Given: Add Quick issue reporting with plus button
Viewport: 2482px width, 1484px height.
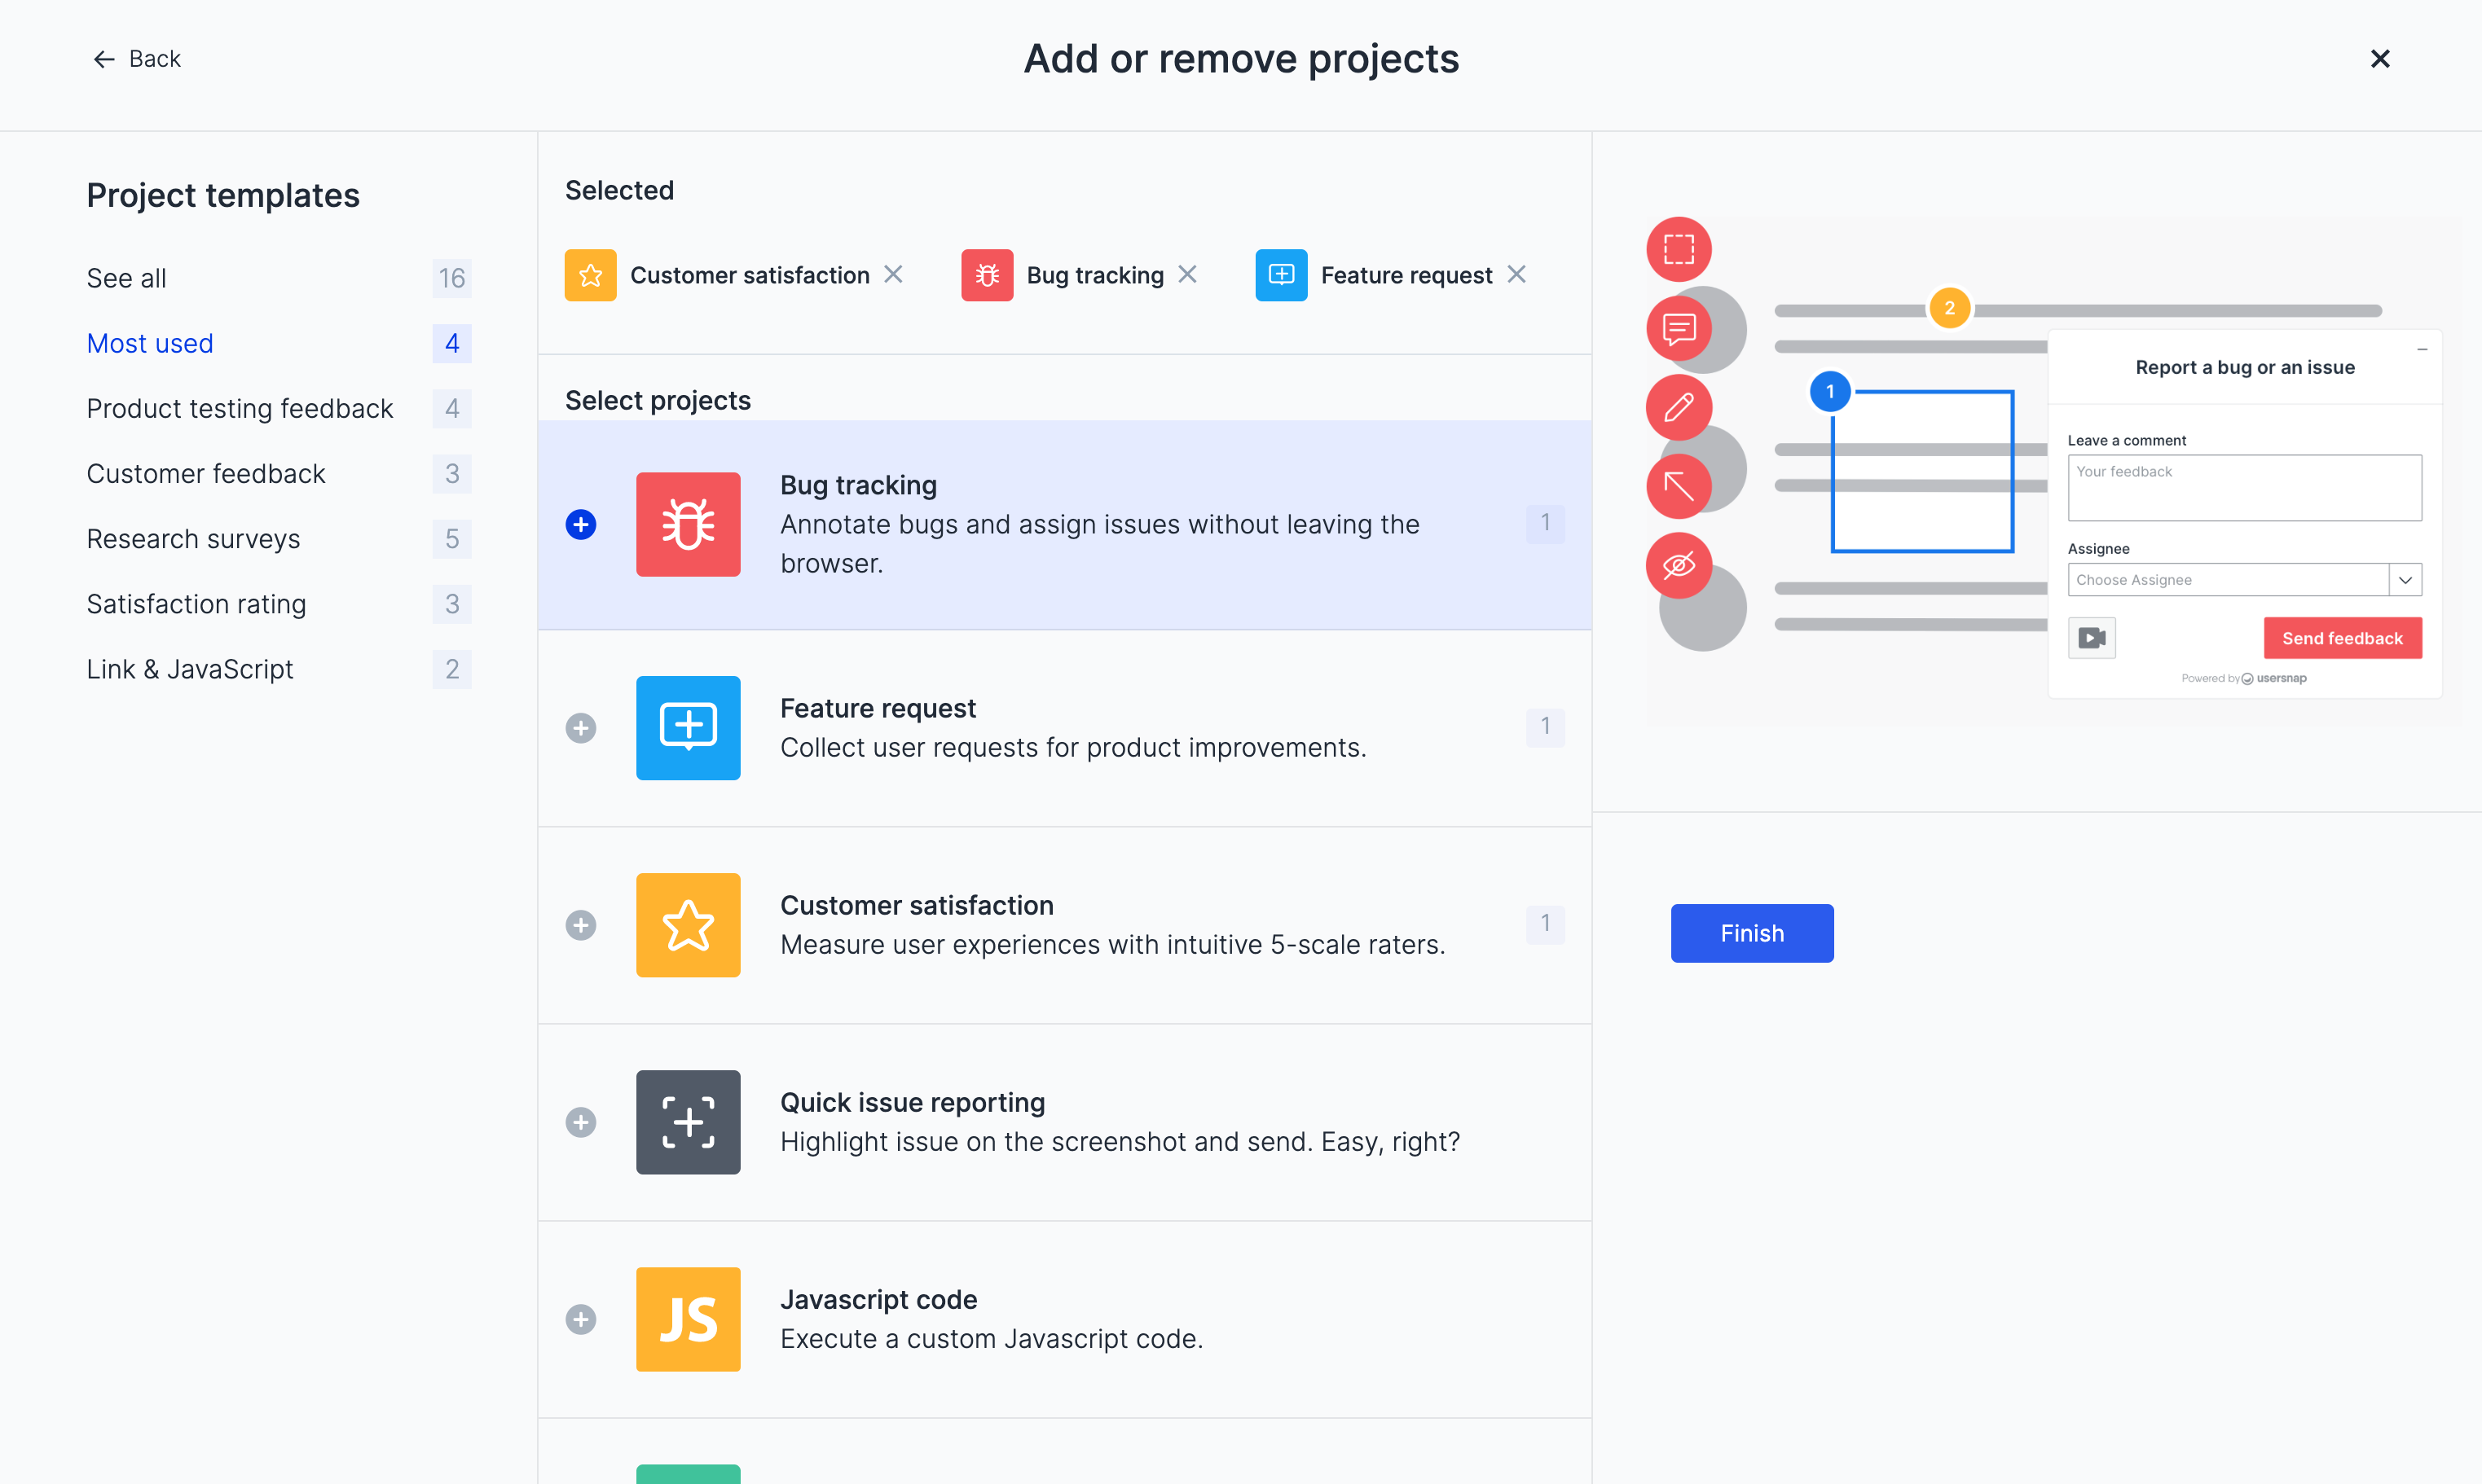Looking at the screenshot, I should coord(580,1121).
